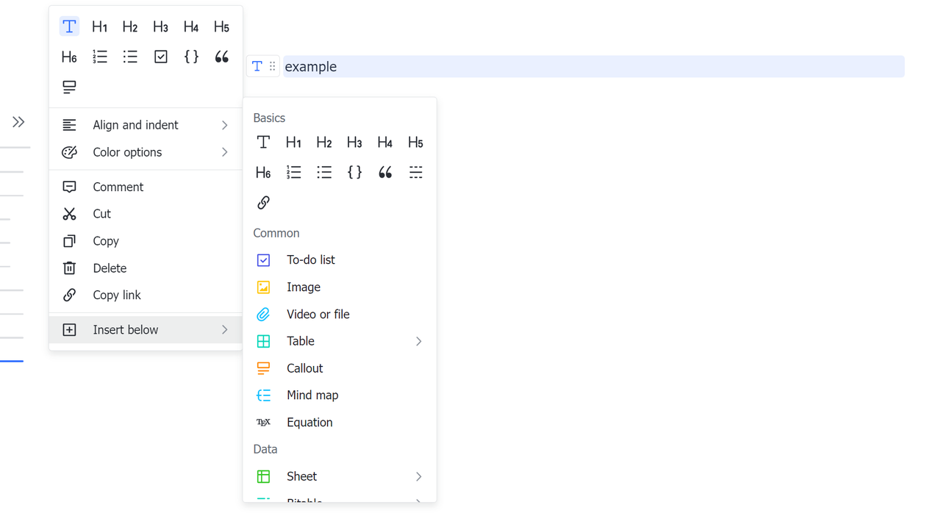Choose Delete from the block menu
941x513 pixels.
(x=110, y=269)
